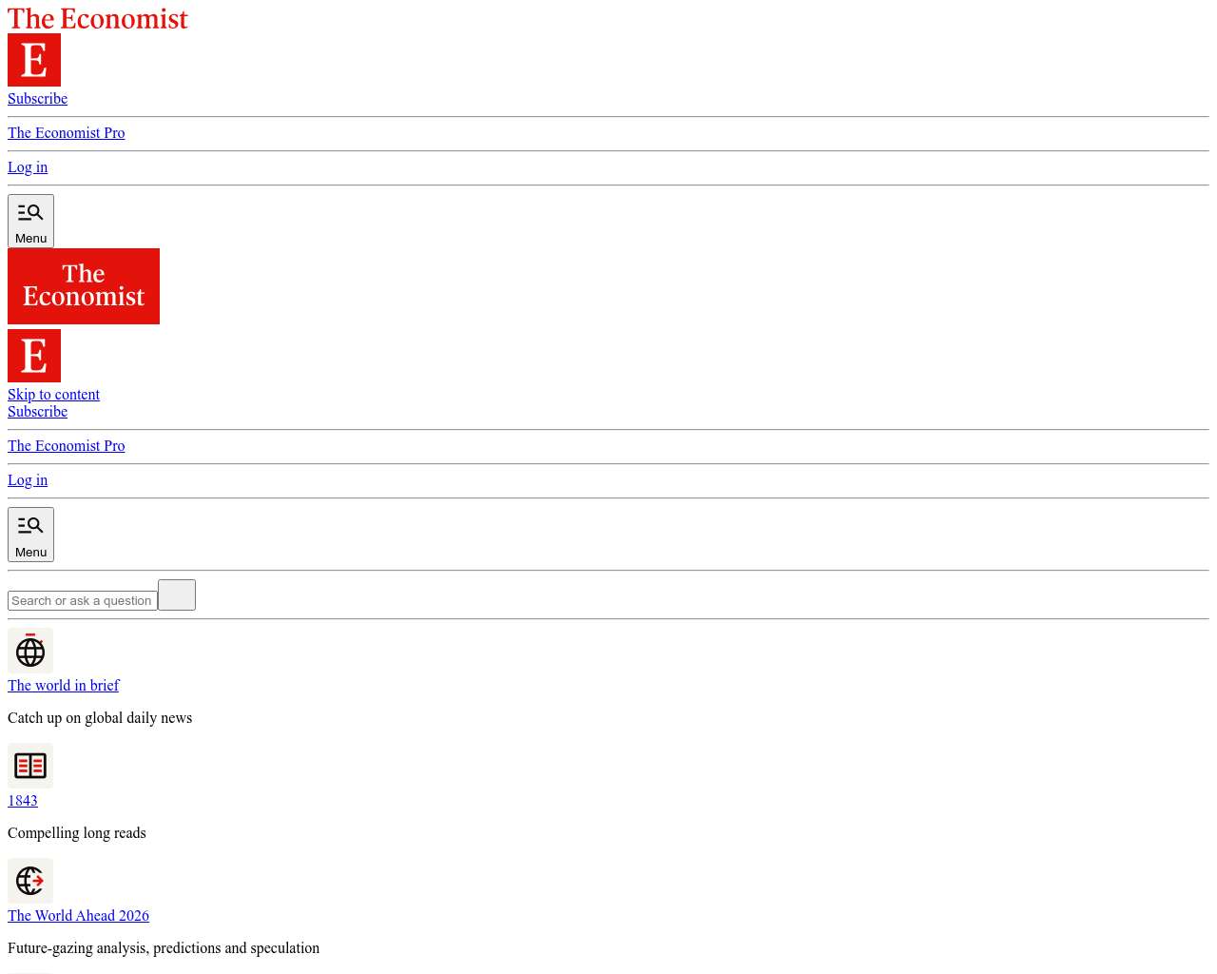The height and width of the screenshot is (974, 1217).
Task: Open The World Ahead 2026 link
Action: [78, 916]
